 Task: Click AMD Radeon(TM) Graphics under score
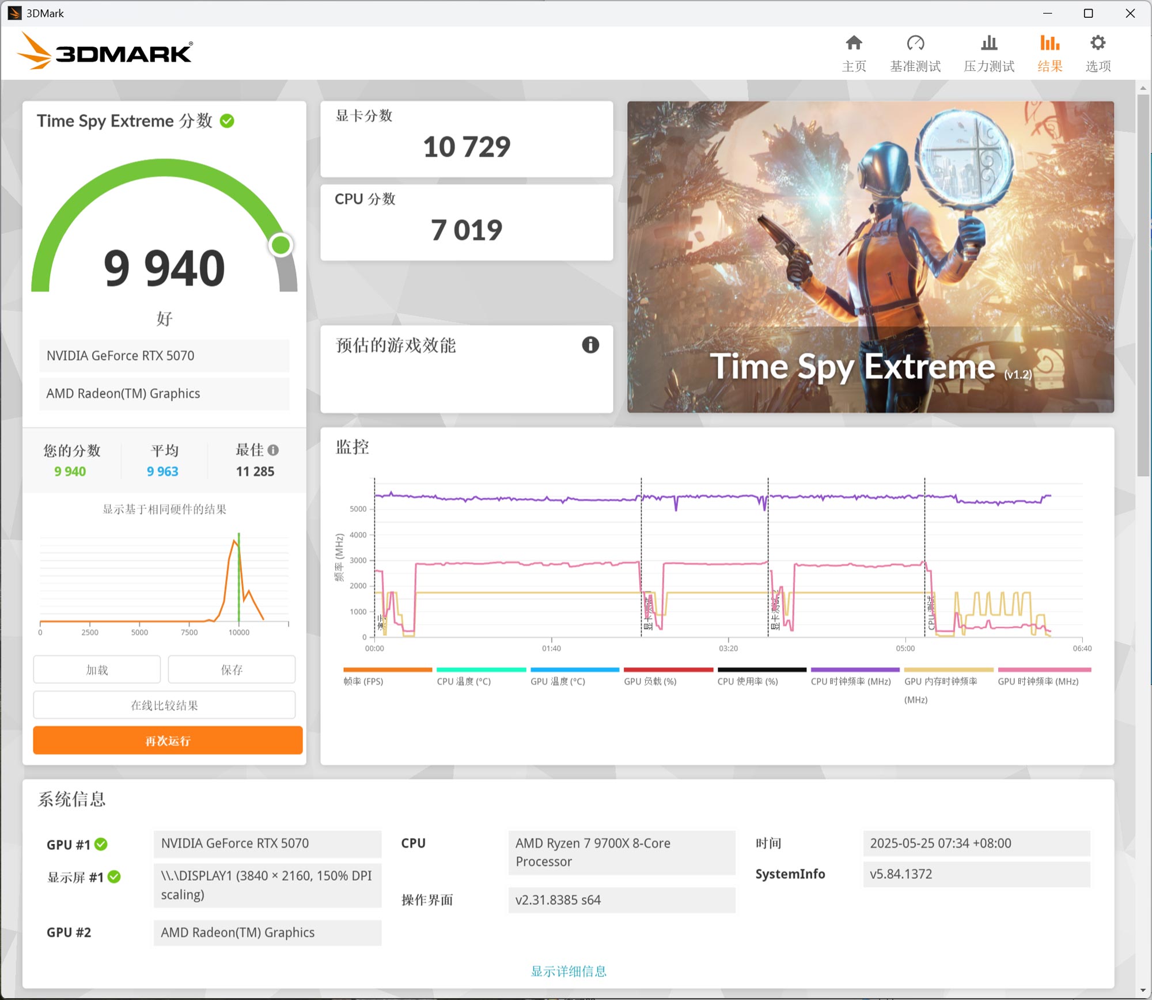(164, 393)
